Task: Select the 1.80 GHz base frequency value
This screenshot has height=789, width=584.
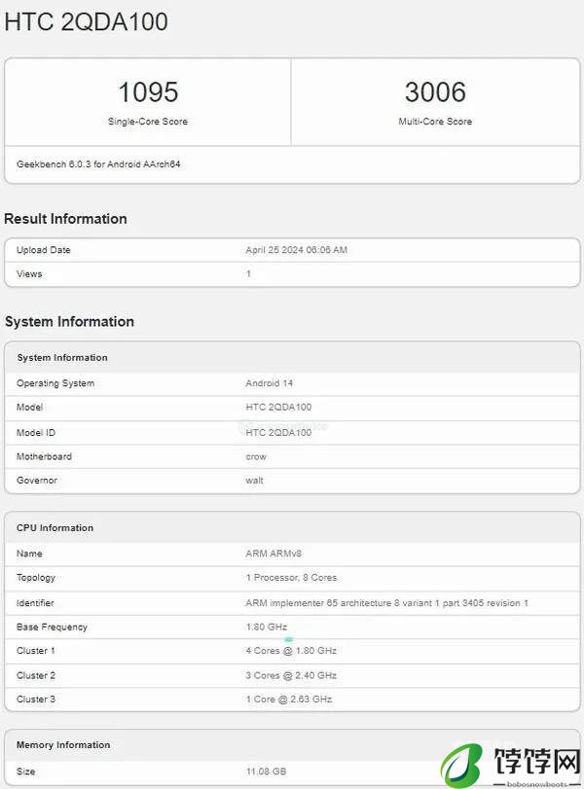Action: point(267,627)
